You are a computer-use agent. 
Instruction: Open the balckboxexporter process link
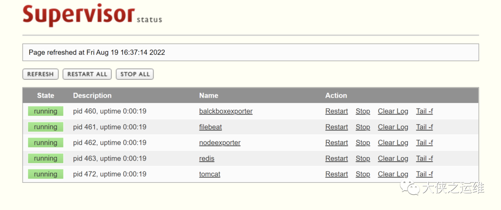[x=225, y=111]
